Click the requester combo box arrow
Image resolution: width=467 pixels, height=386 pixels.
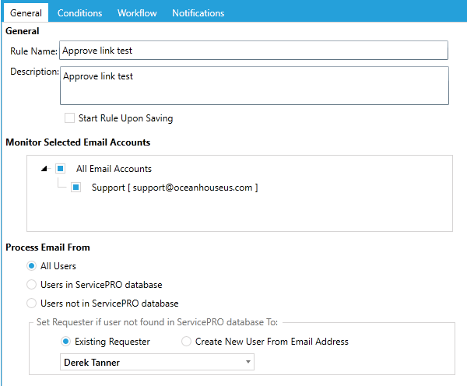[x=248, y=362]
